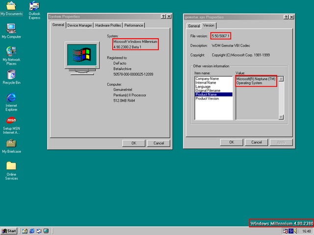Click the 50578-000-0000025-12099 product ID text
The height and width of the screenshot is (235, 314).
tap(133, 74)
